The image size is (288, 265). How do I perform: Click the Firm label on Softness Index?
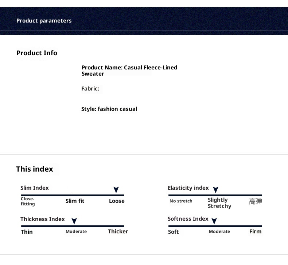[255, 232]
